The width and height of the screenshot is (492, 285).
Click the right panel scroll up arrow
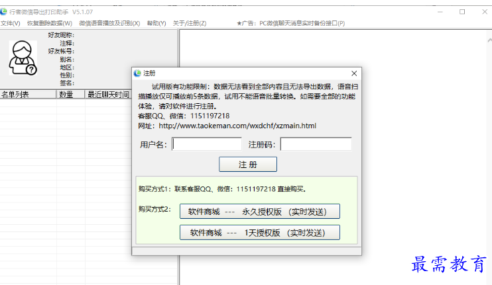click(x=489, y=40)
